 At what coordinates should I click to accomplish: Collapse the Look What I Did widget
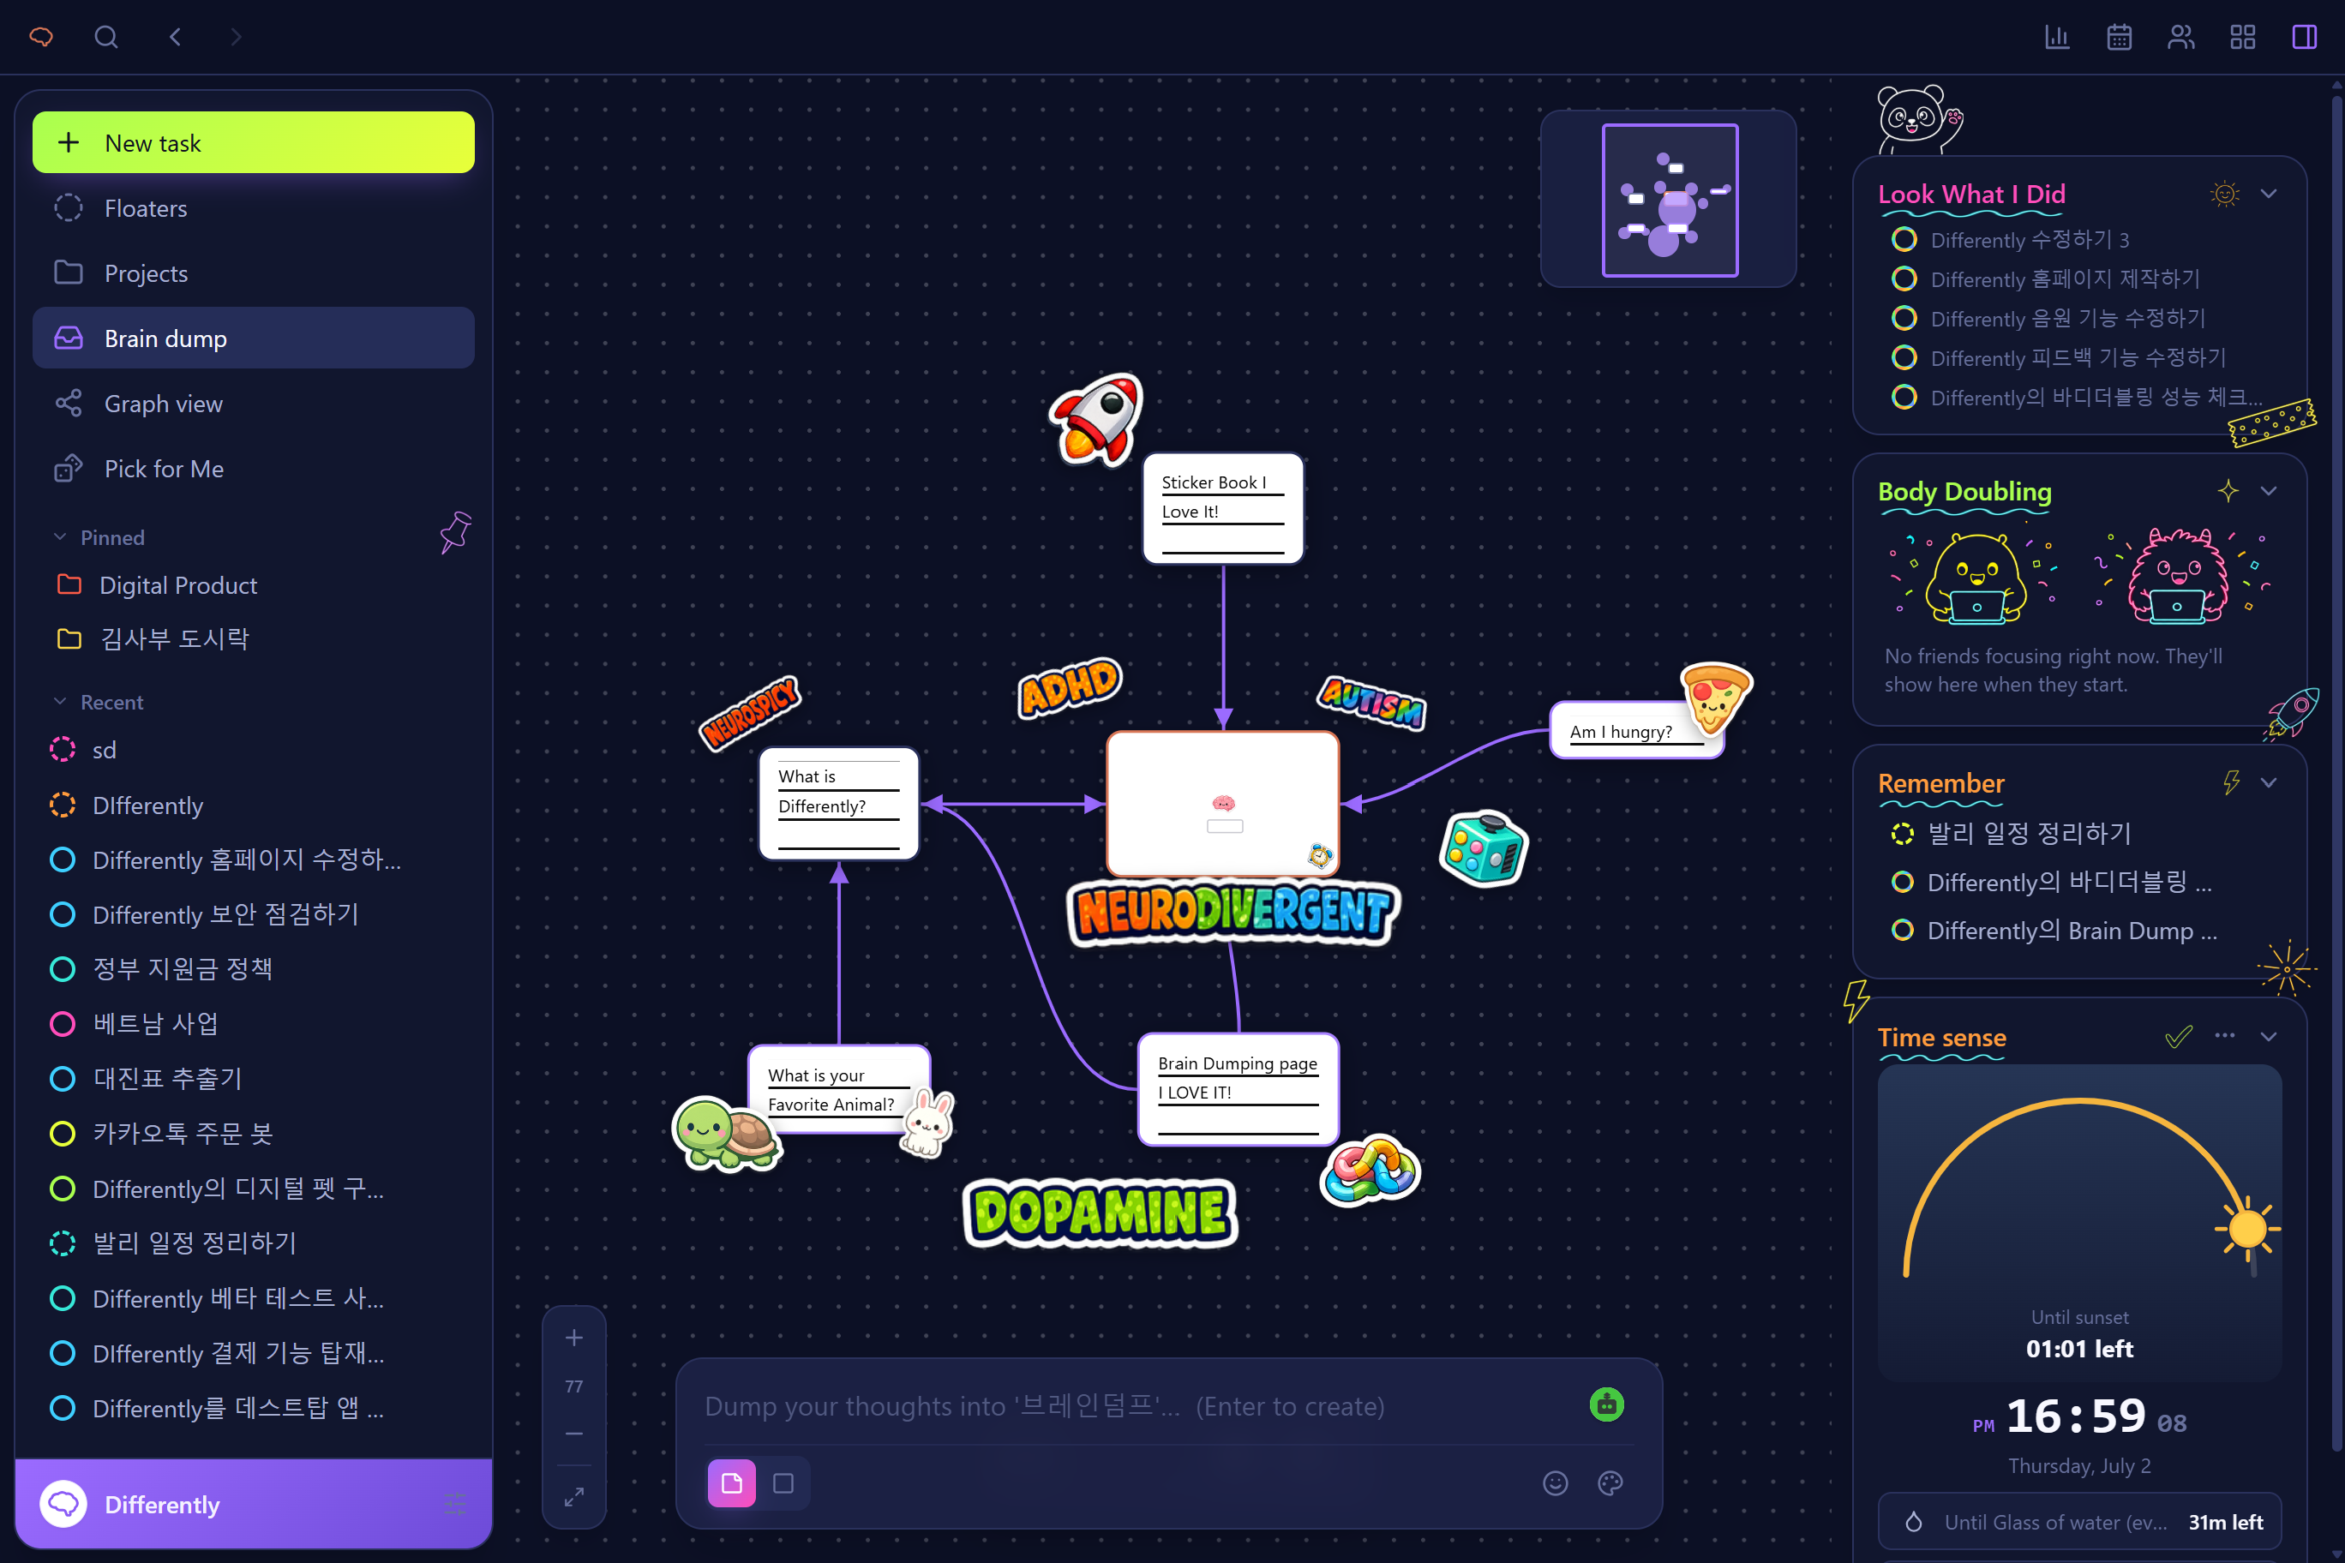pyautogui.click(x=2268, y=194)
